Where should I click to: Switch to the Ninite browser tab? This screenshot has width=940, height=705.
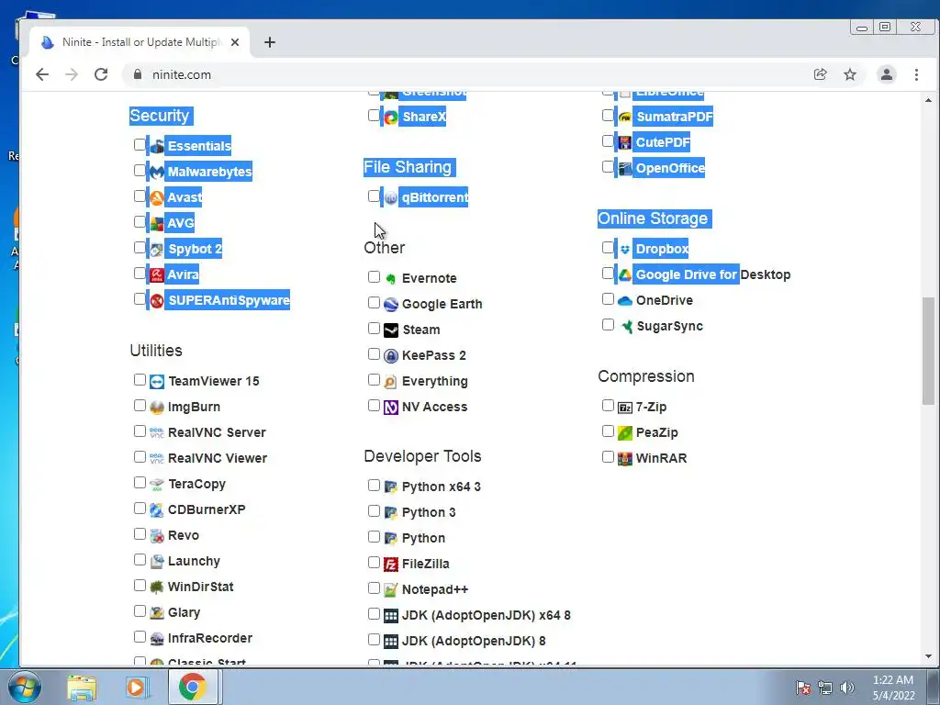tap(140, 42)
